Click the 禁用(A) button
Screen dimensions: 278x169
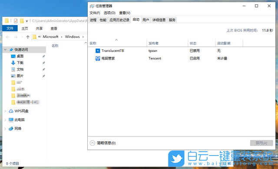pyautogui.click(x=261, y=143)
